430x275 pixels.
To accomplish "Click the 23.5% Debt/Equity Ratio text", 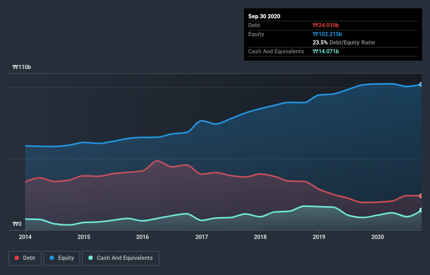I will [344, 42].
